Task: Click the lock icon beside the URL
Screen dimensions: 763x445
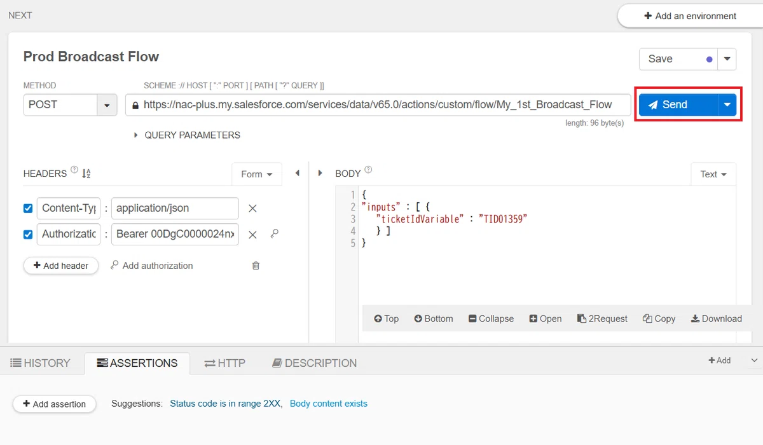Action: (x=134, y=105)
